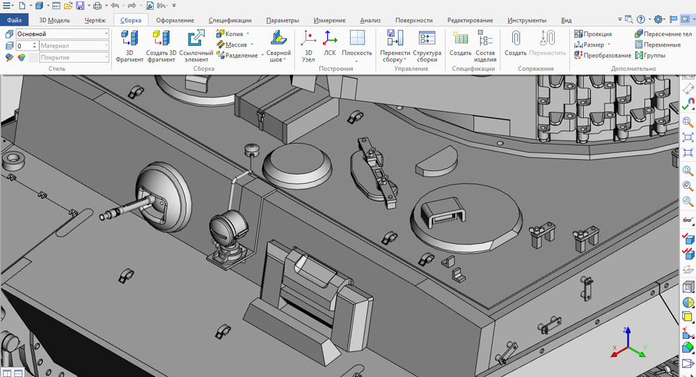This screenshot has width=696, height=377.
Task: Click the 3D Узел construction tool
Action: (x=308, y=46)
